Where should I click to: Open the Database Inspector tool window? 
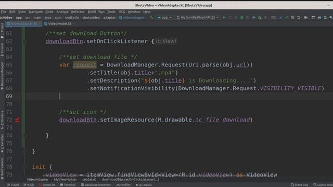tap(96, 185)
